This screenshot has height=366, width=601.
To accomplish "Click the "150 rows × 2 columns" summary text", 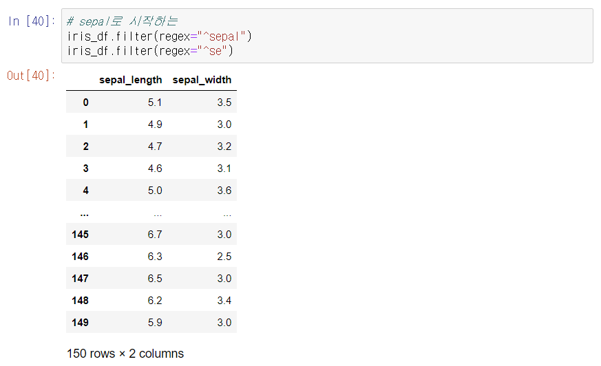I will coord(125,354).
